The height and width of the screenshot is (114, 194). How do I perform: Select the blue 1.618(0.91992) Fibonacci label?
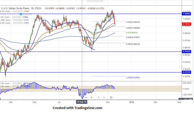tap(133, 77)
